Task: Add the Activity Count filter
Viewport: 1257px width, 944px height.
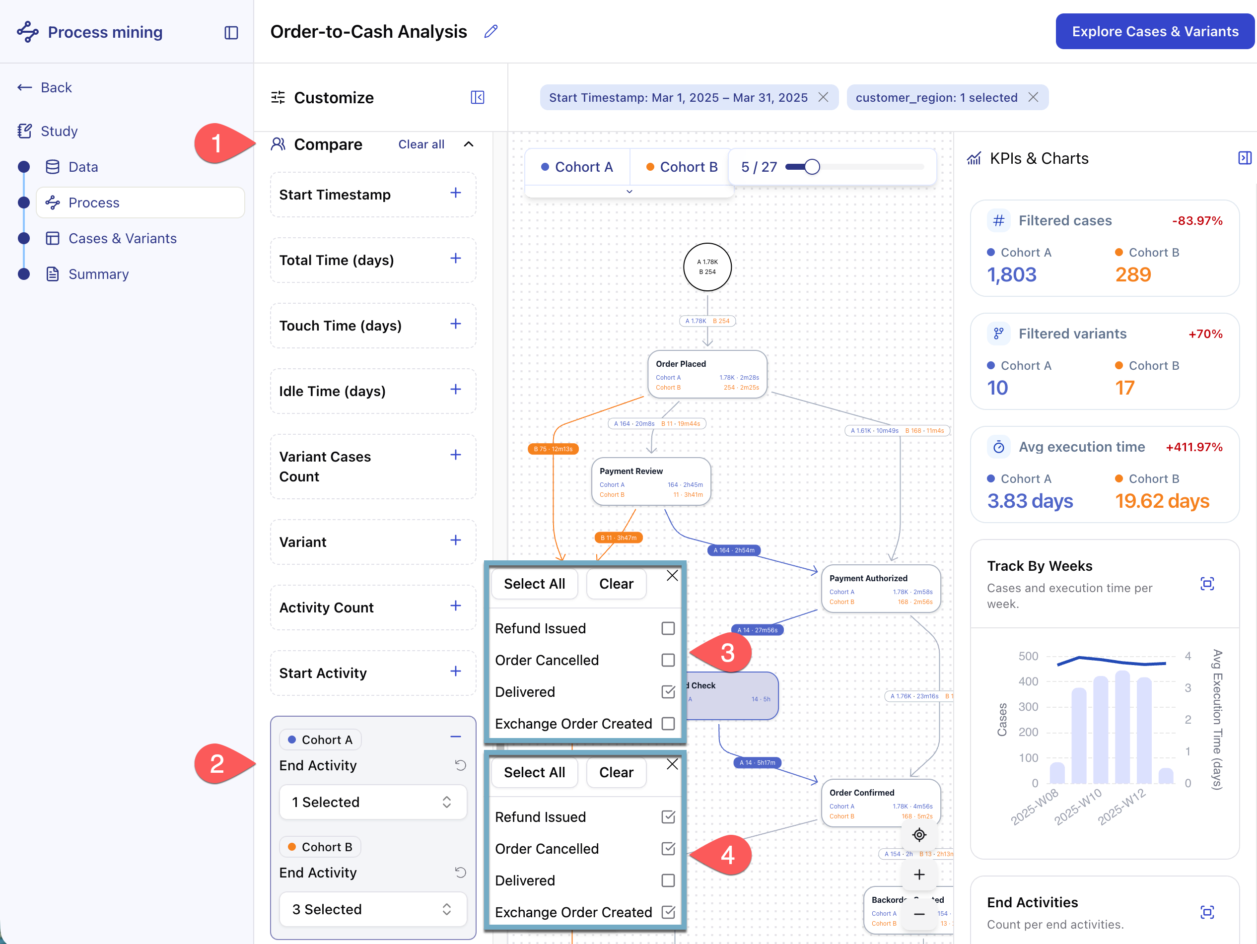Action: (x=455, y=606)
